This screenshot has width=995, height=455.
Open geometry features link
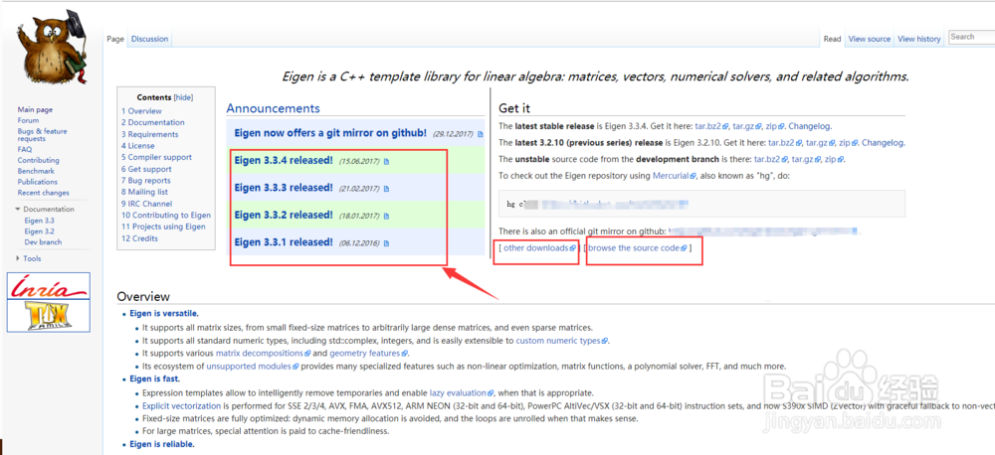368,353
